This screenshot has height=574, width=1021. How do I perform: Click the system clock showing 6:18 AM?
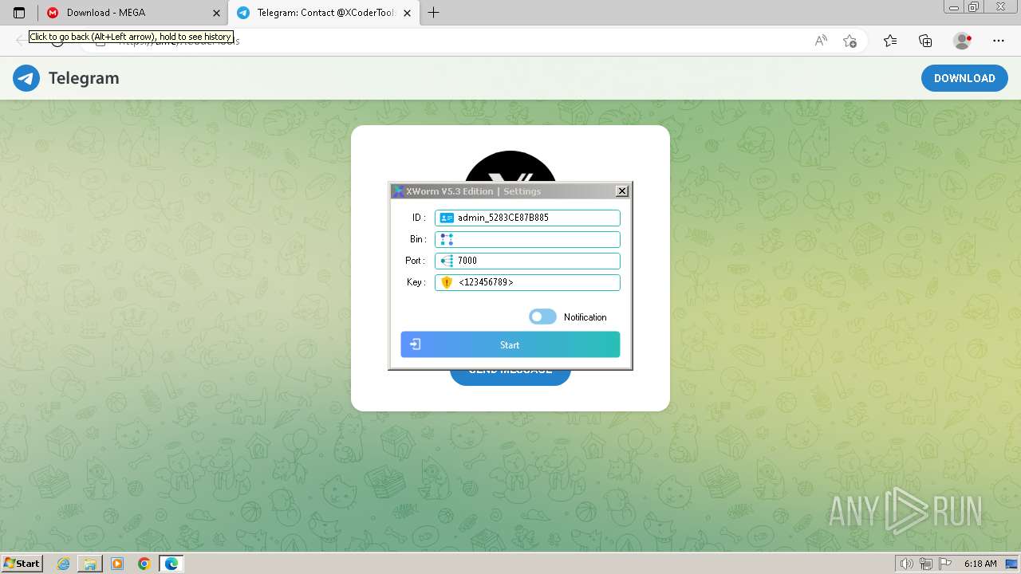(x=980, y=564)
